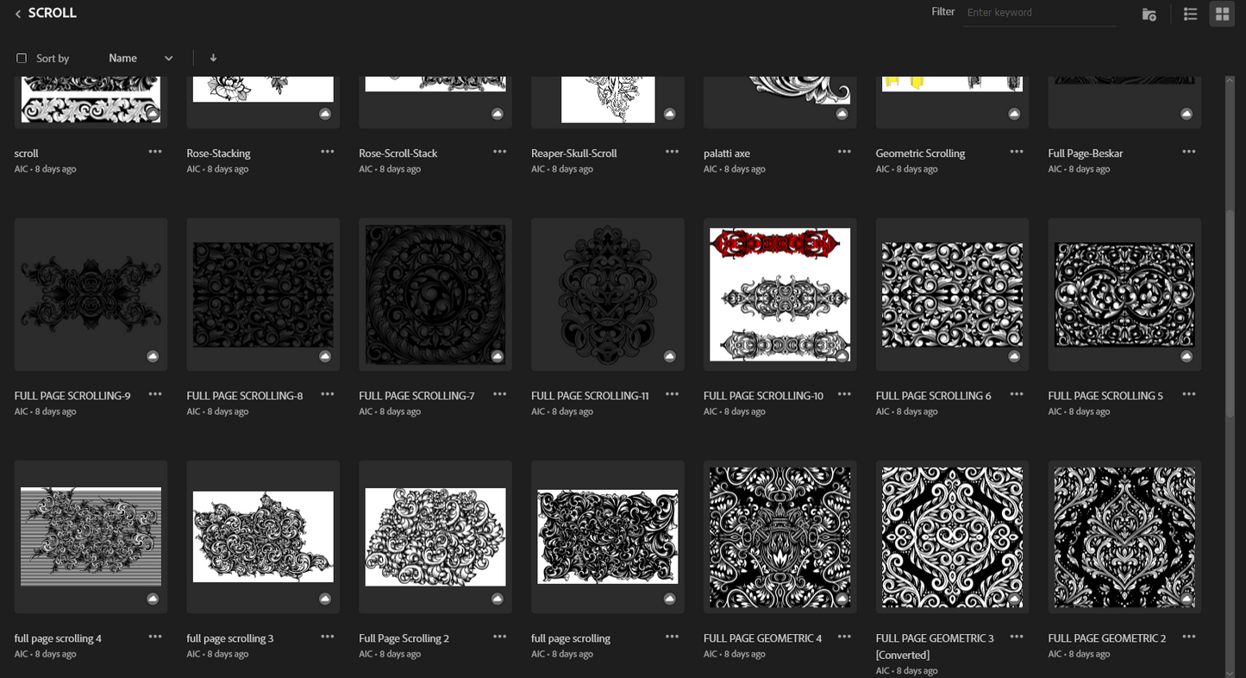Go back using the SCROLL back arrow
The width and height of the screenshot is (1246, 678).
18,14
